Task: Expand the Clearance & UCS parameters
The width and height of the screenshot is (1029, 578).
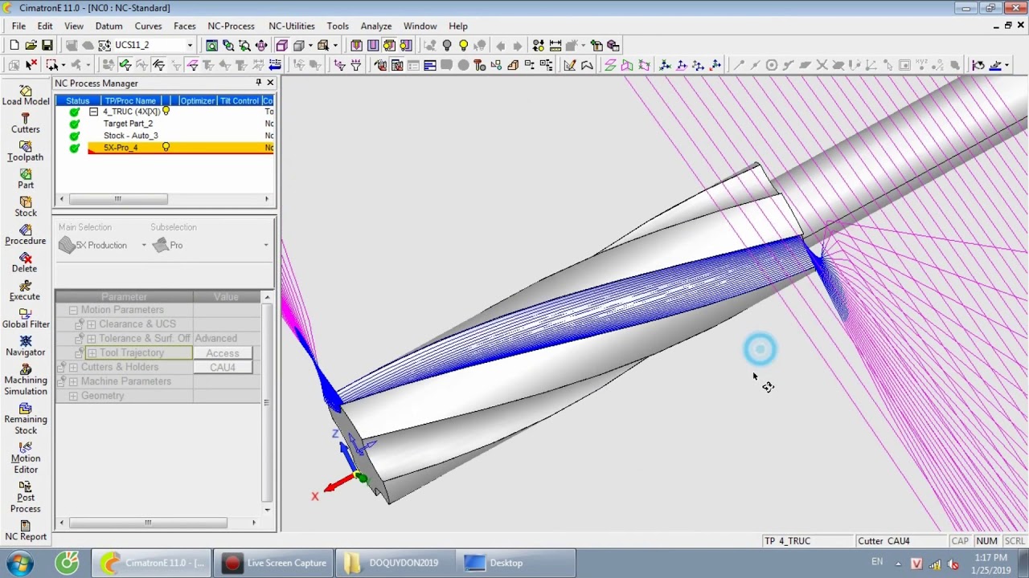Action: (x=91, y=324)
